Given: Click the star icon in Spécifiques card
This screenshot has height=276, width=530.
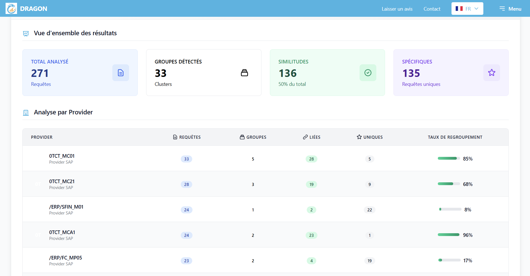Looking at the screenshot, I should (x=491, y=73).
